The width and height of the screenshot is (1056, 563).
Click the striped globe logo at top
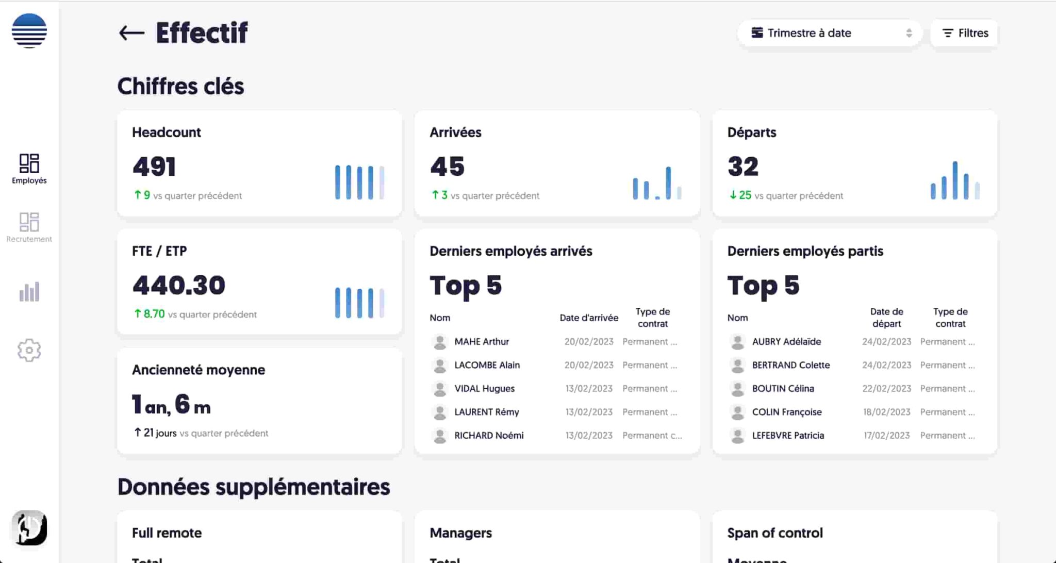tap(29, 31)
